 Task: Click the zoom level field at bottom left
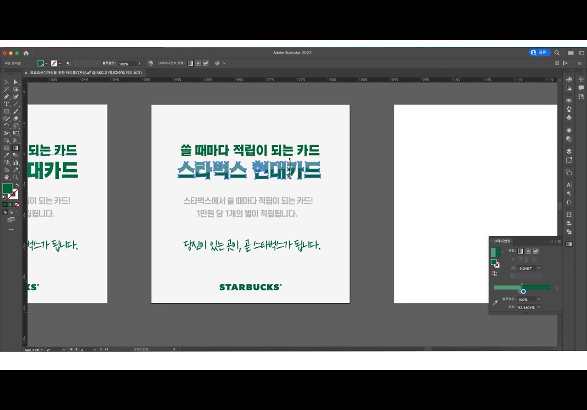(x=33, y=349)
